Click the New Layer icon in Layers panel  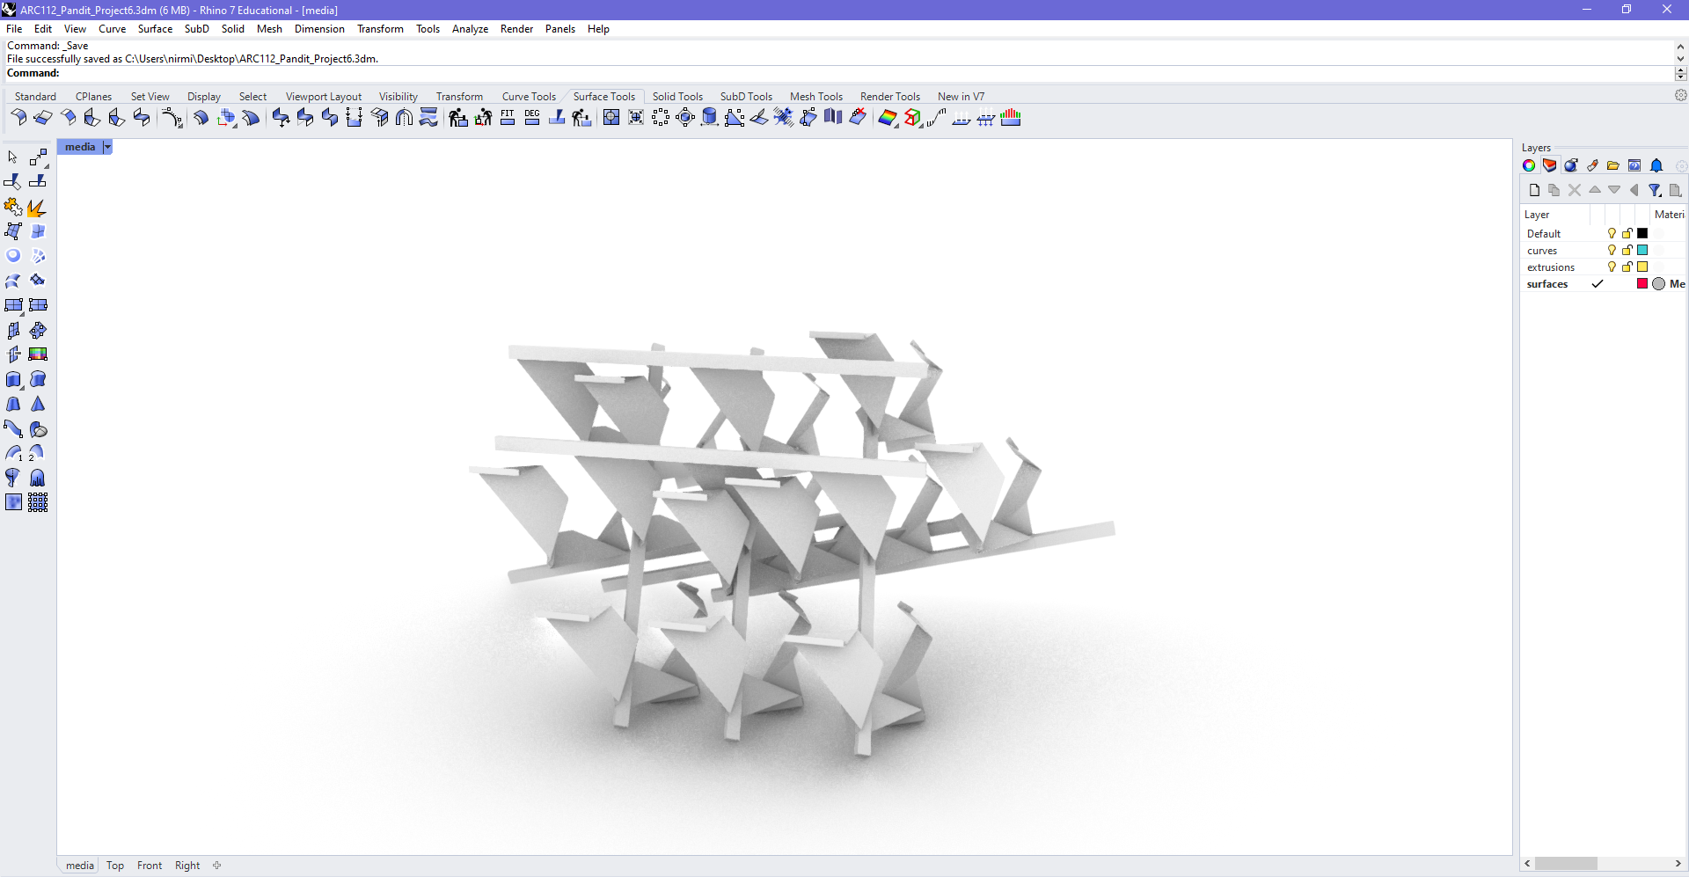pyautogui.click(x=1535, y=190)
